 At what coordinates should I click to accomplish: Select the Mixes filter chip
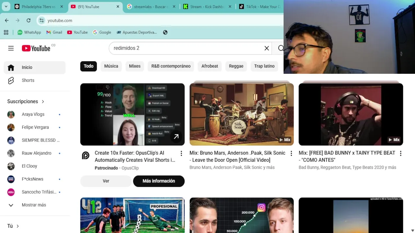135,66
